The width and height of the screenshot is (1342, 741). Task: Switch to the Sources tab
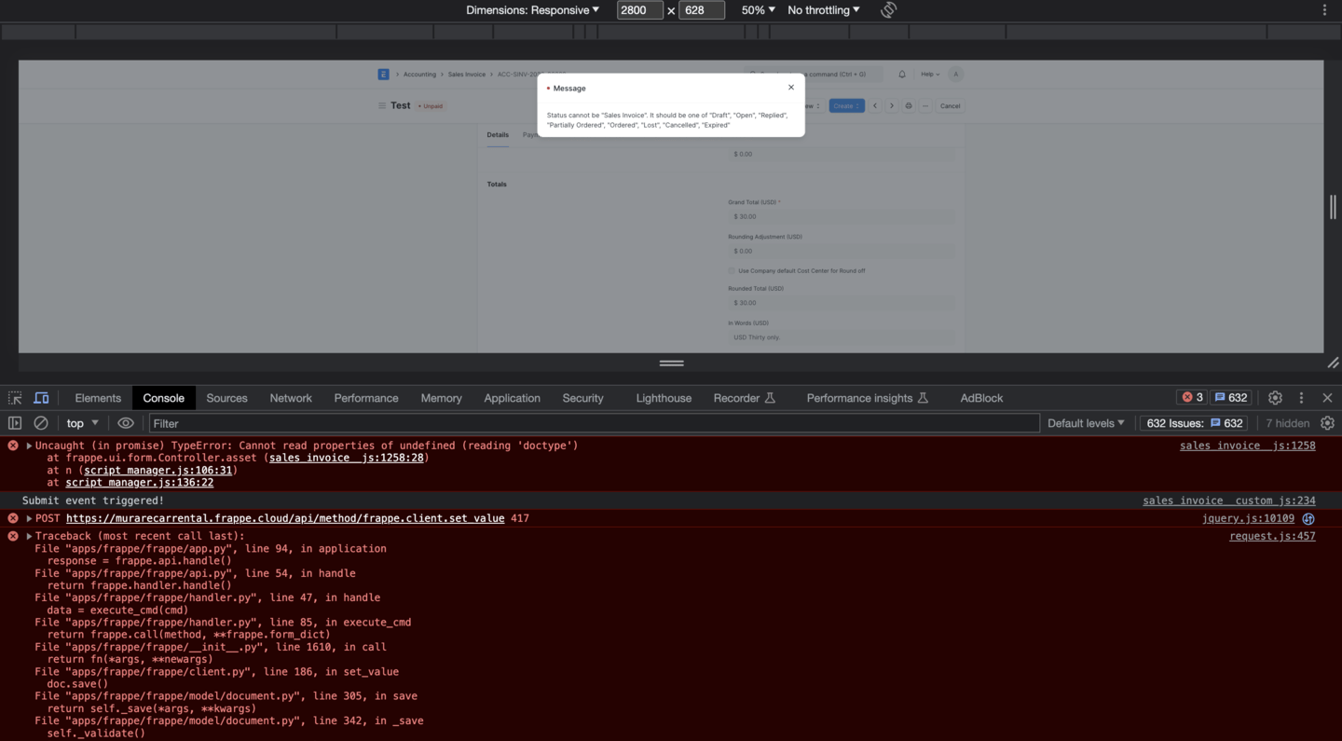tap(226, 398)
